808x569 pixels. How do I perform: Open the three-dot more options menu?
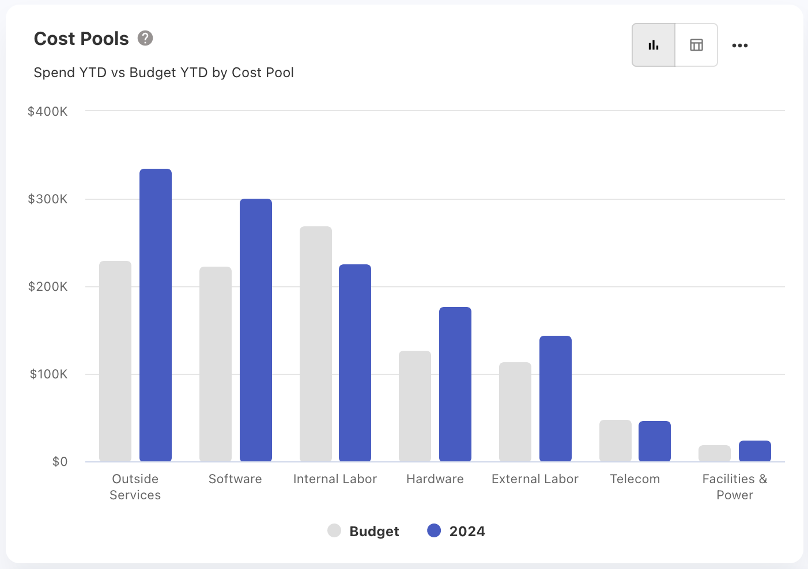tap(739, 45)
